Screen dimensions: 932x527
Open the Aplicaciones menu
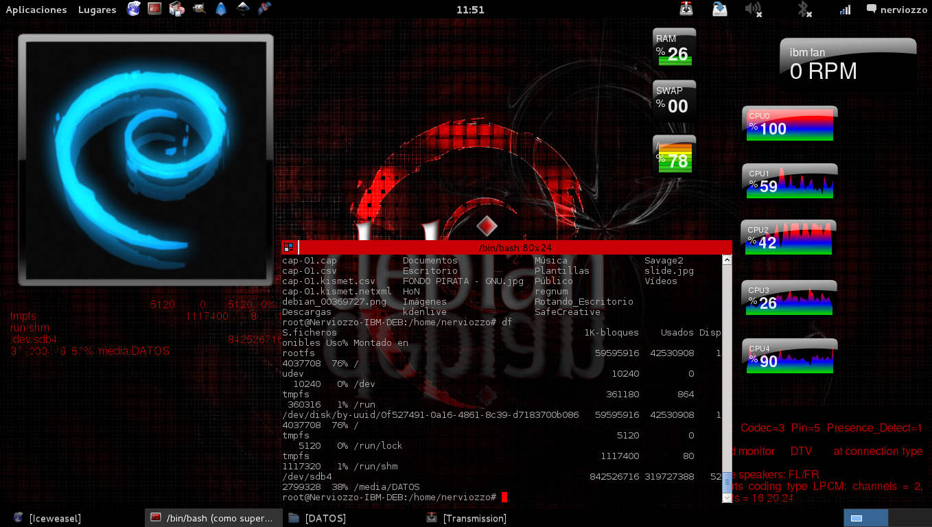pyautogui.click(x=36, y=10)
